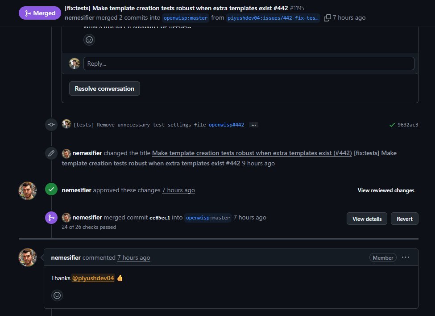Open the @piyushdev04 mention
The image size is (435, 316).
(93, 278)
